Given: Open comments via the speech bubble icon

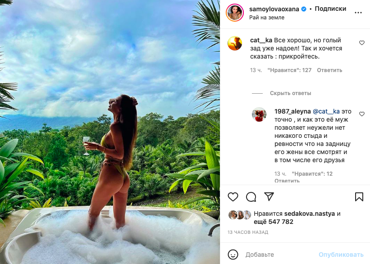Looking at the screenshot, I should (x=251, y=197).
